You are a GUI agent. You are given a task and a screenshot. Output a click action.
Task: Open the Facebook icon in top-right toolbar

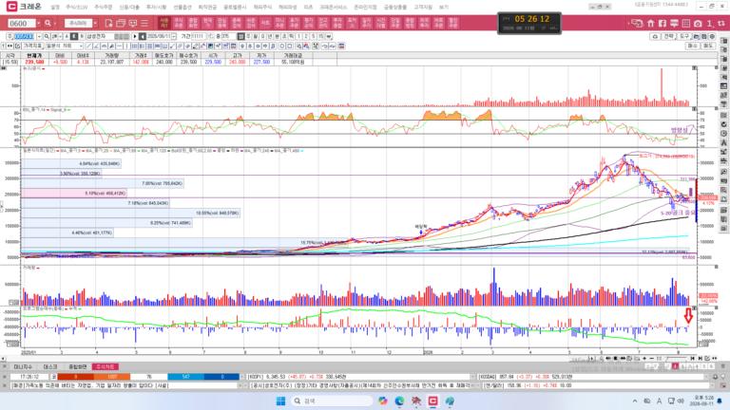point(663,23)
